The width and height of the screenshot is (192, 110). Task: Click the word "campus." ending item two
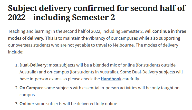(x=28, y=95)
